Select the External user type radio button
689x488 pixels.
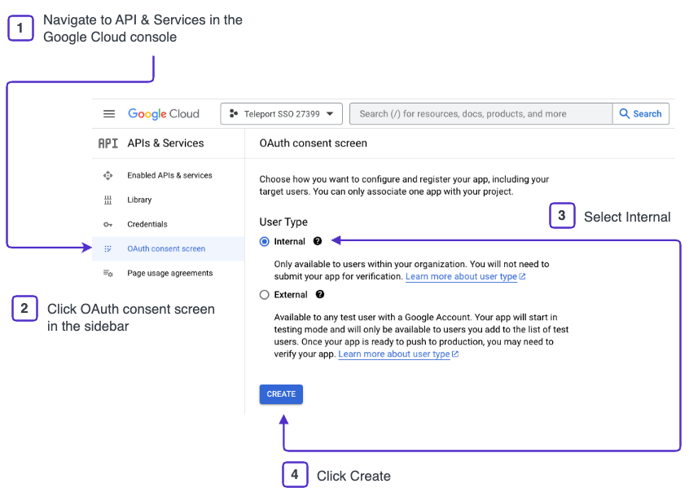click(264, 294)
